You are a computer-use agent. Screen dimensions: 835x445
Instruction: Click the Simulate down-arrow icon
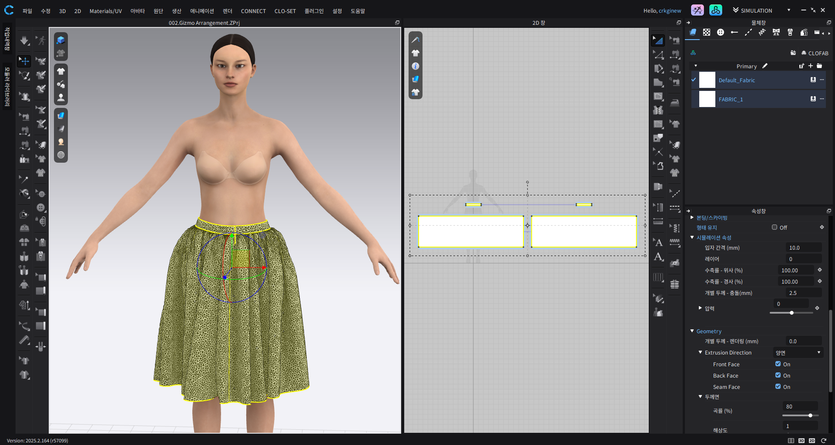[x=24, y=41]
